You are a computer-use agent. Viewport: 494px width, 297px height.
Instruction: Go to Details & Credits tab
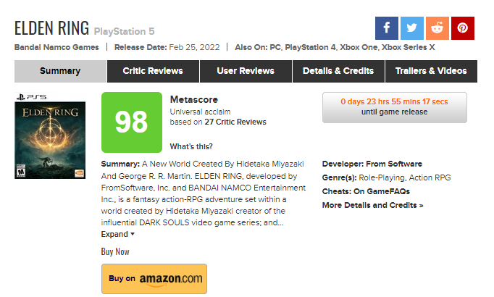[338, 71]
